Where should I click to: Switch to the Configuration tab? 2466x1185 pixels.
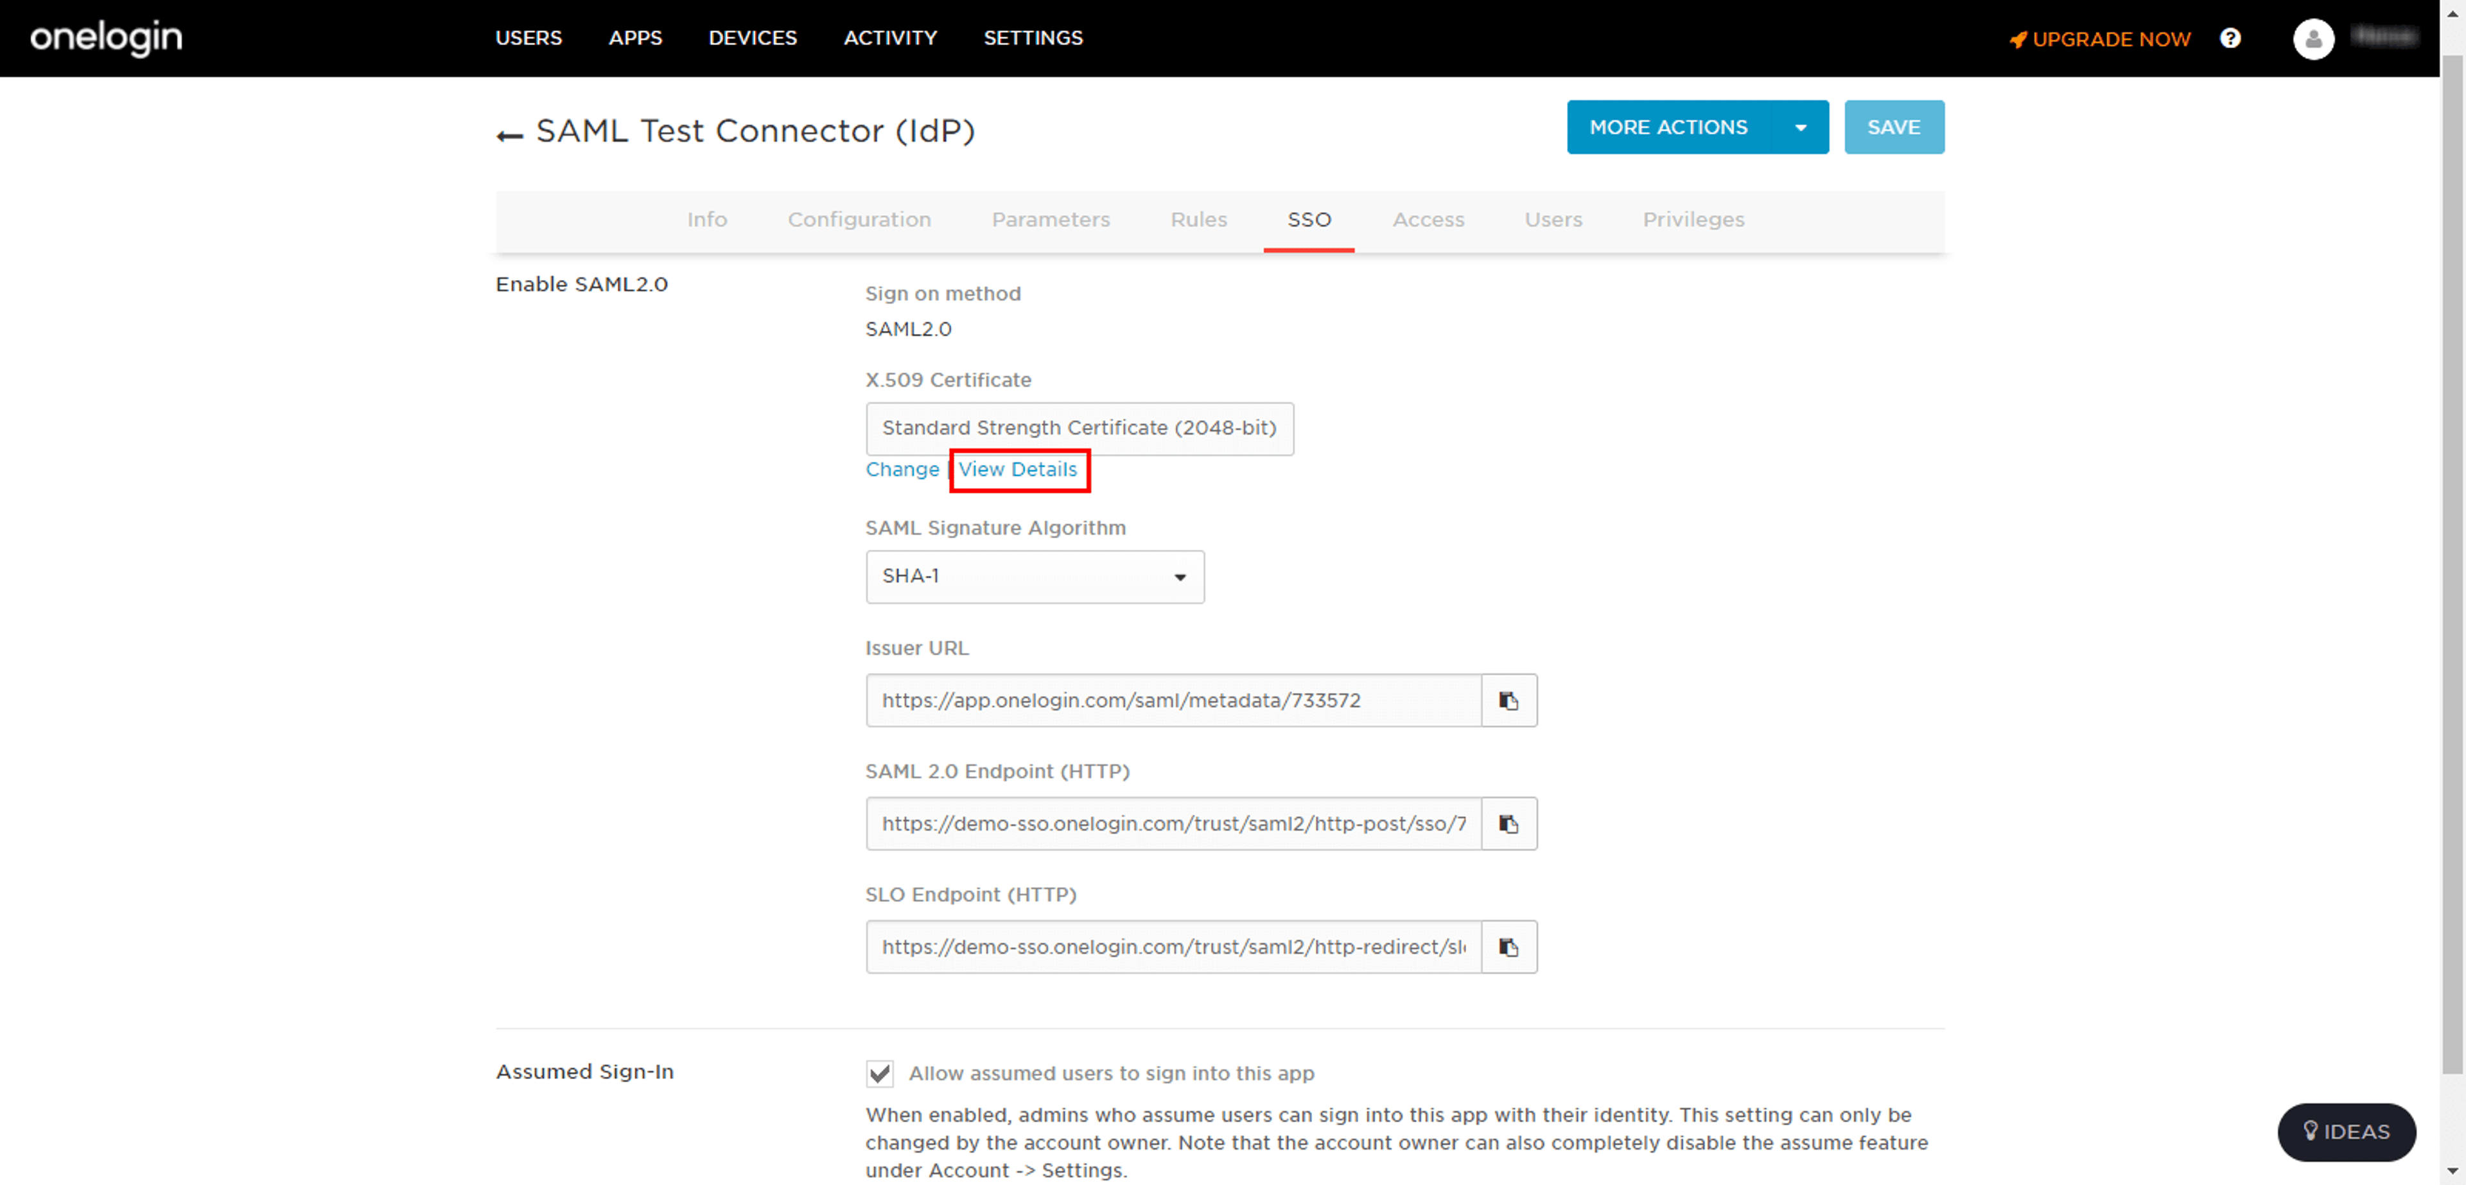pyautogui.click(x=859, y=220)
